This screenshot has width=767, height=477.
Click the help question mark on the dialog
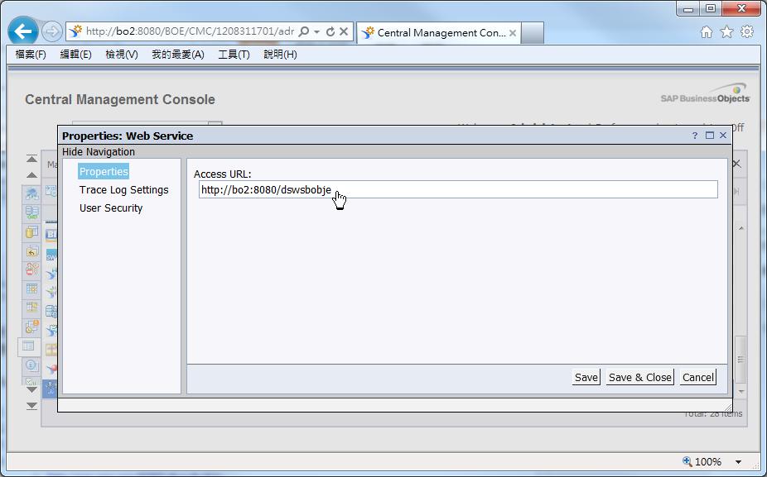[x=694, y=136]
